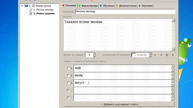Collapse the Новая группа tree node
This screenshot has width=193, height=108.
coord(22,6)
